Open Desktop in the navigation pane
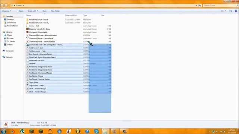This screenshot has width=239, height=134. [10, 19]
